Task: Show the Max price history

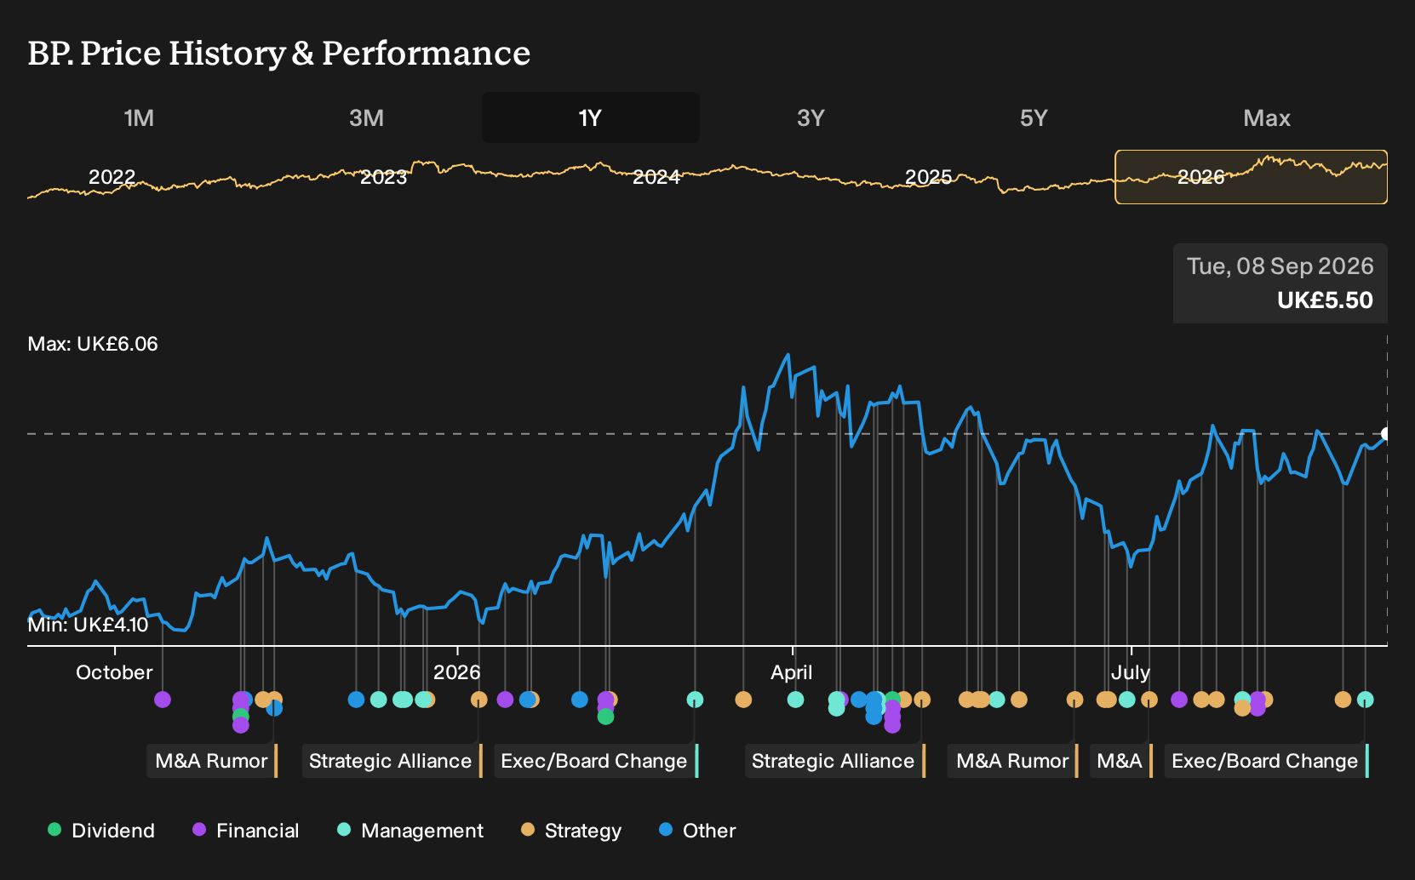Action: [x=1267, y=117]
